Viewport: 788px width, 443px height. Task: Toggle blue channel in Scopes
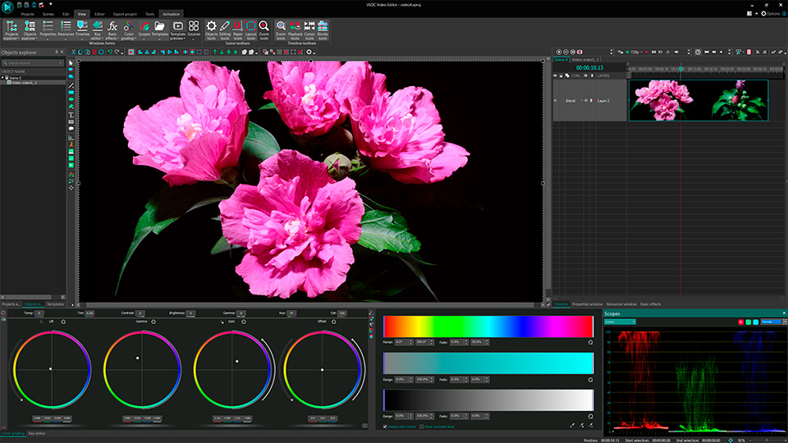[756, 322]
